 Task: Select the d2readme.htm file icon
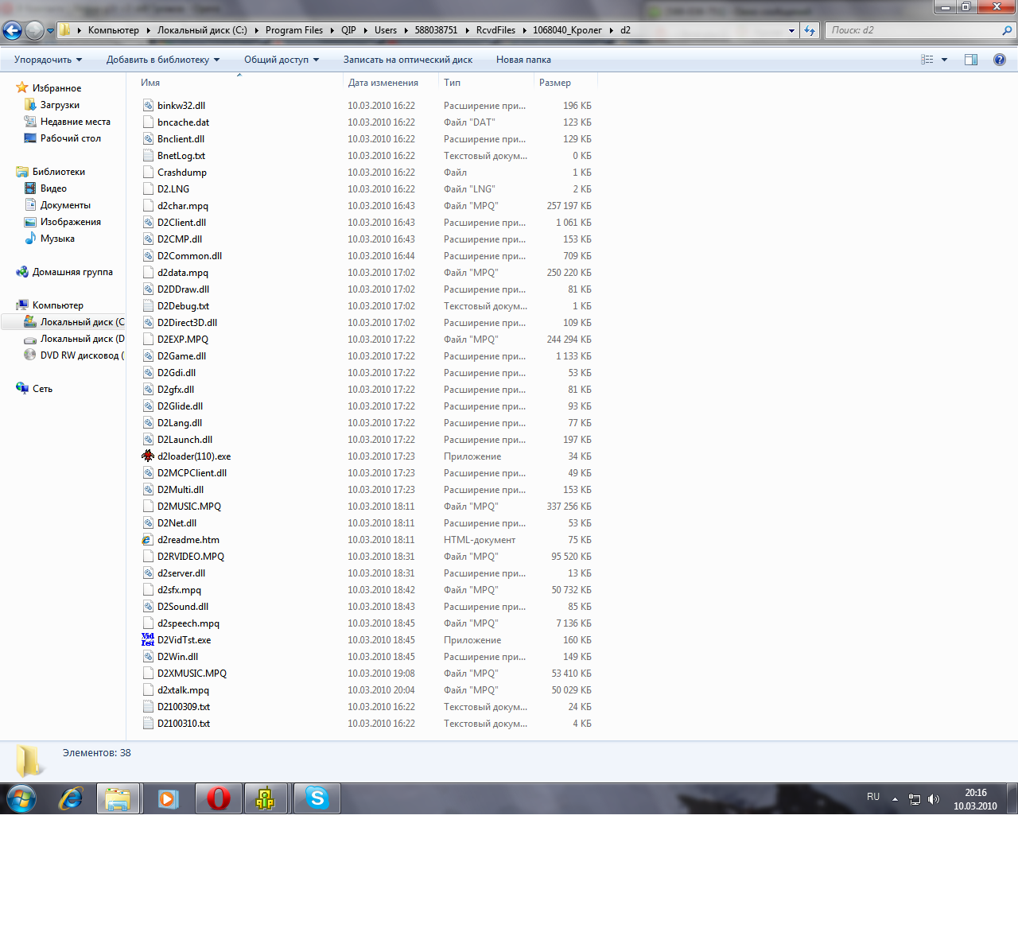[148, 540]
